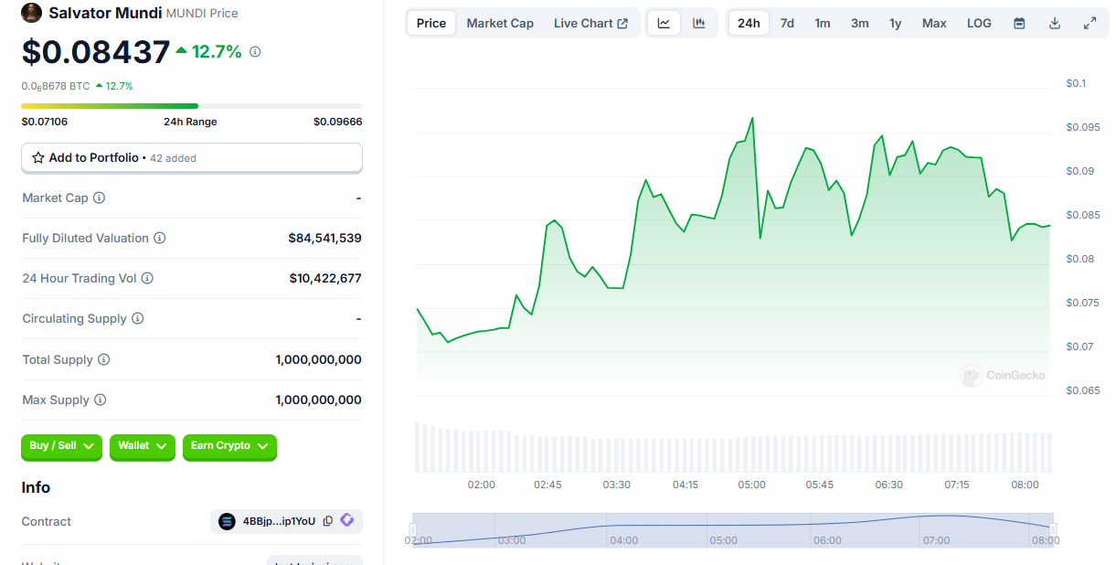1116x565 pixels.
Task: Expand the Wallet dropdown
Action: 142,446
